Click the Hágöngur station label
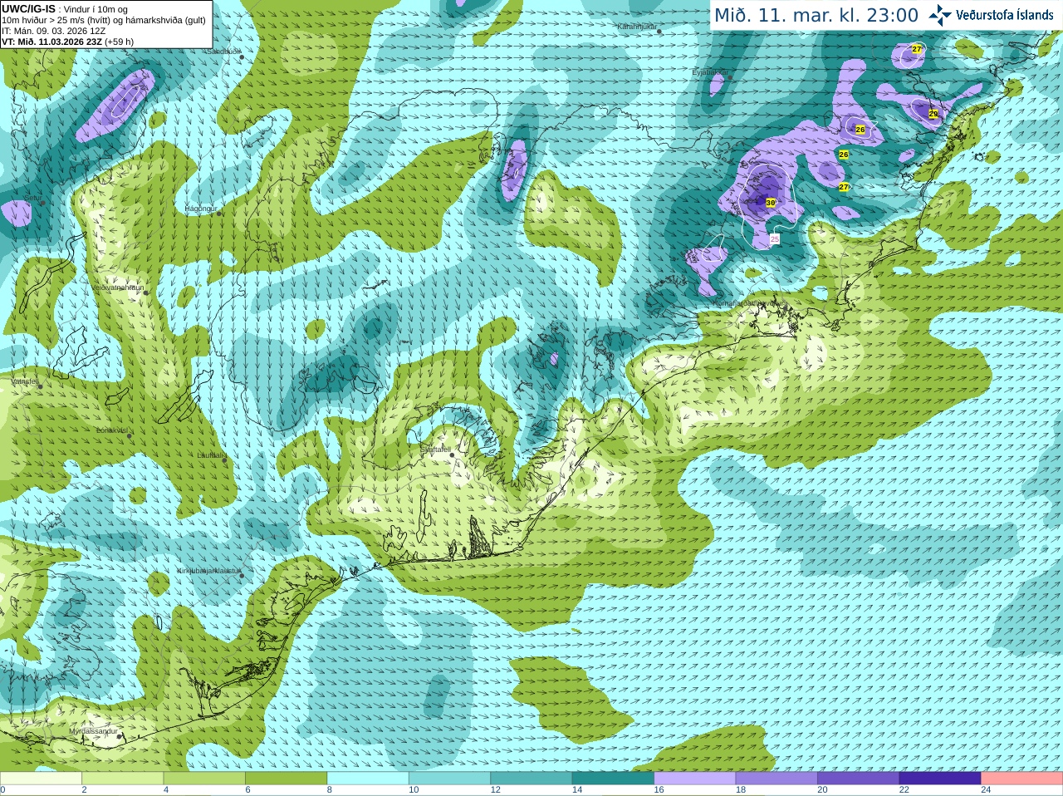The width and height of the screenshot is (1063, 796). click(201, 209)
